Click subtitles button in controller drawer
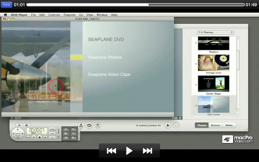 pyautogui.click(x=73, y=129)
